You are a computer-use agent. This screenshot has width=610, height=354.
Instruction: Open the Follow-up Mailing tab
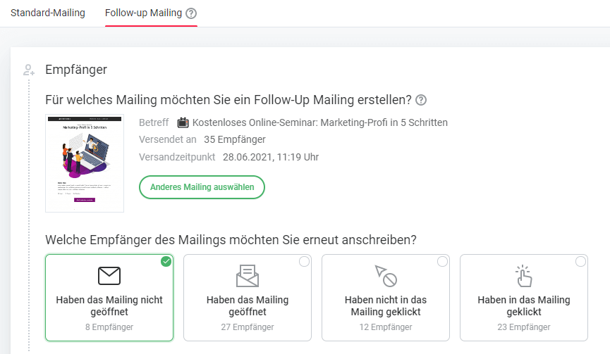point(143,13)
